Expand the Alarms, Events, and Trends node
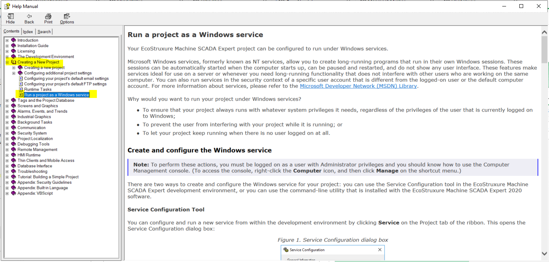Screen dimensions: 549x262 click(7, 111)
